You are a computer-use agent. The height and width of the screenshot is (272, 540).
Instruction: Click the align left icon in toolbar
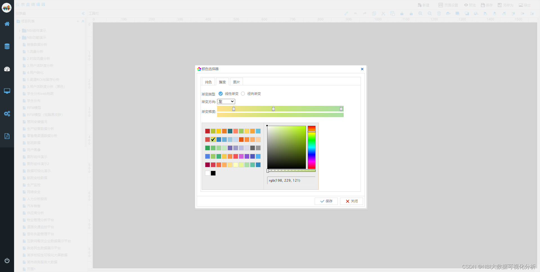[x=485, y=13]
